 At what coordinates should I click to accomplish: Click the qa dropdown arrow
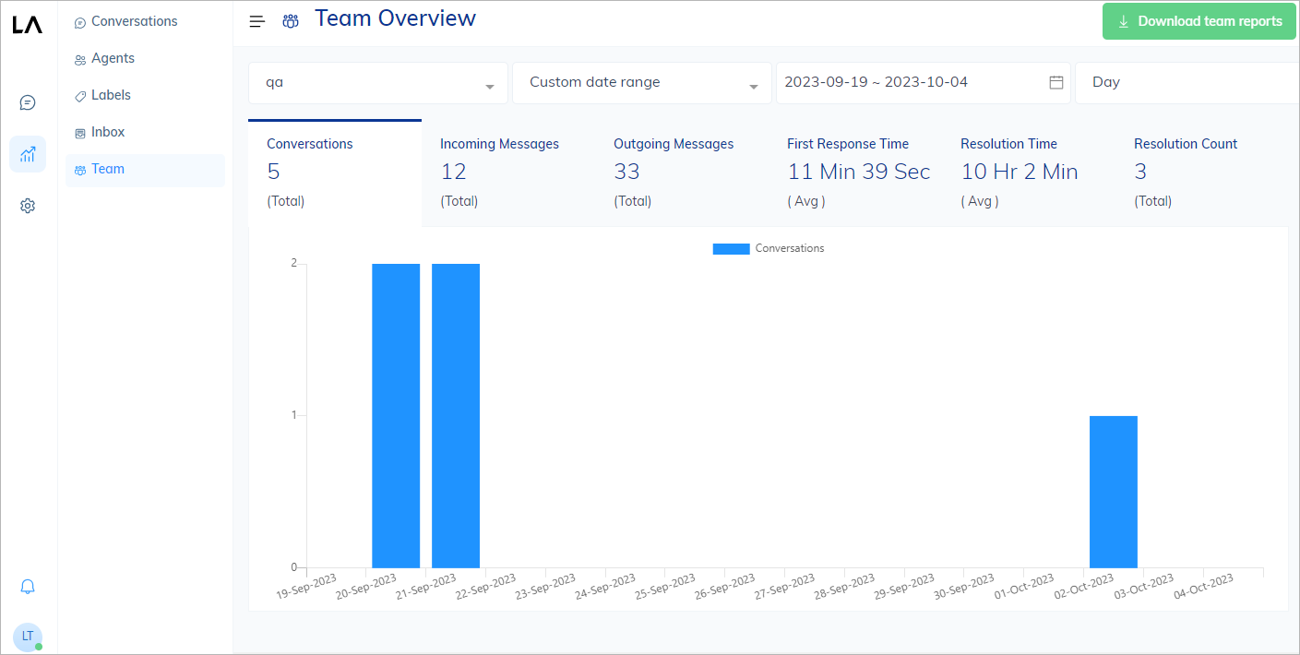pos(490,87)
